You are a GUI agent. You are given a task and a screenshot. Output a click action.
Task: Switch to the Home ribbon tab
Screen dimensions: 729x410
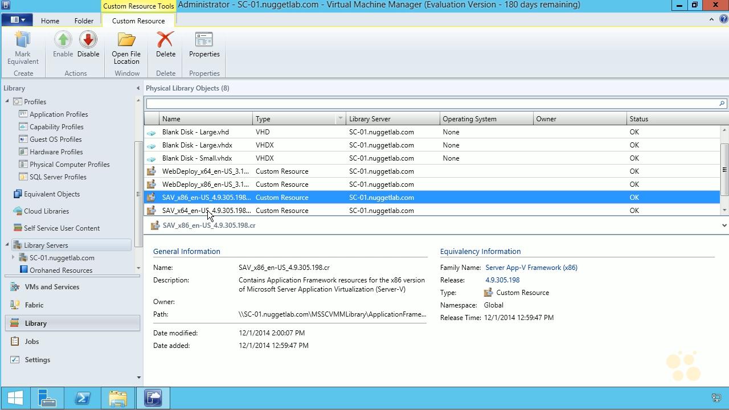pos(50,20)
